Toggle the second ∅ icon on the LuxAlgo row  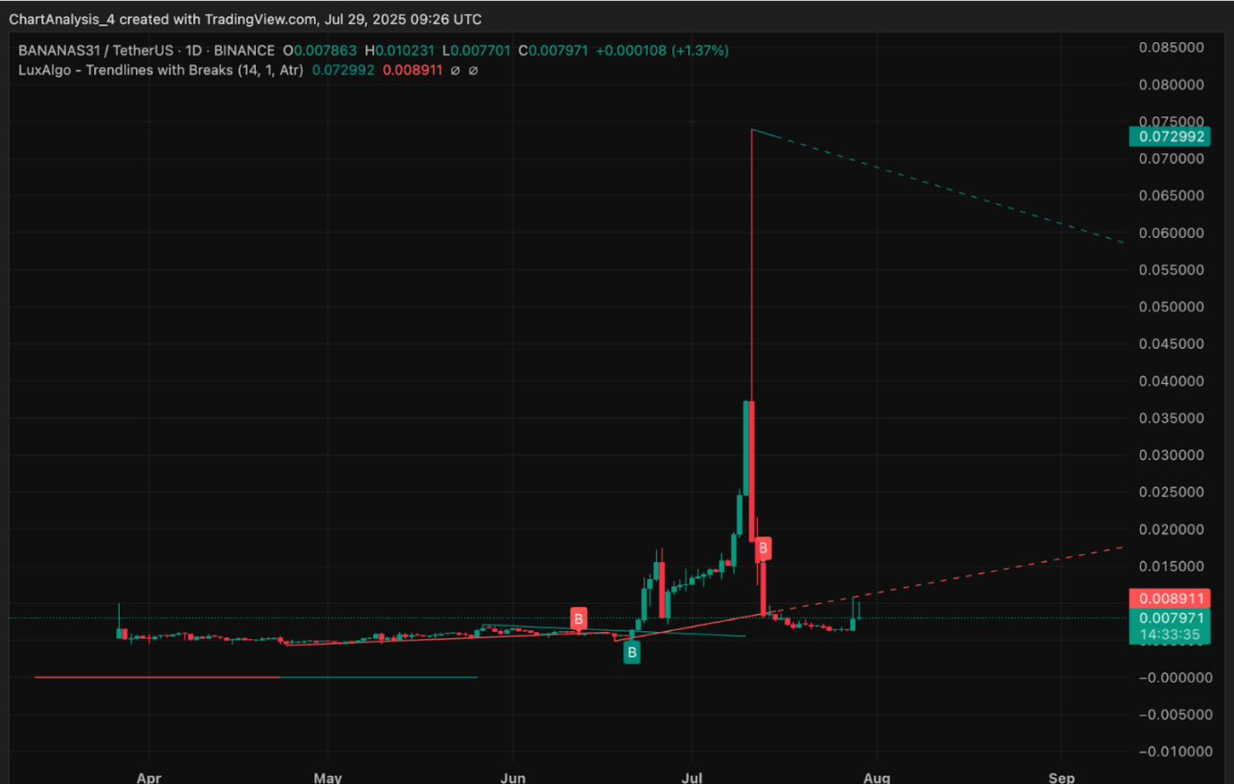click(475, 70)
